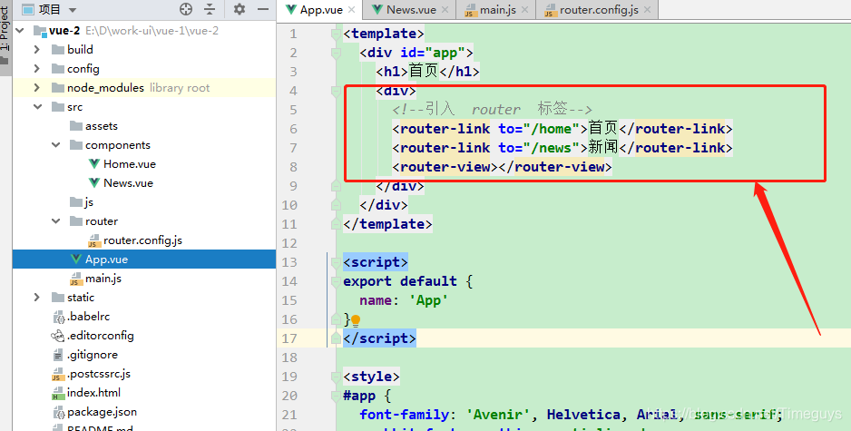Click the .editorconfig file icon
This screenshot has height=431, width=851.
coord(57,336)
